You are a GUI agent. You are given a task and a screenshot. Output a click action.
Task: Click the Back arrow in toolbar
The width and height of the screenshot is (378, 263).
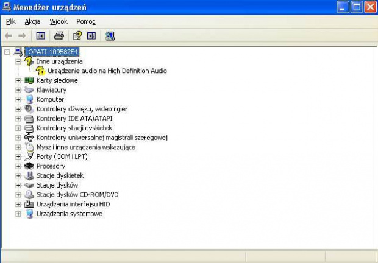click(9, 36)
